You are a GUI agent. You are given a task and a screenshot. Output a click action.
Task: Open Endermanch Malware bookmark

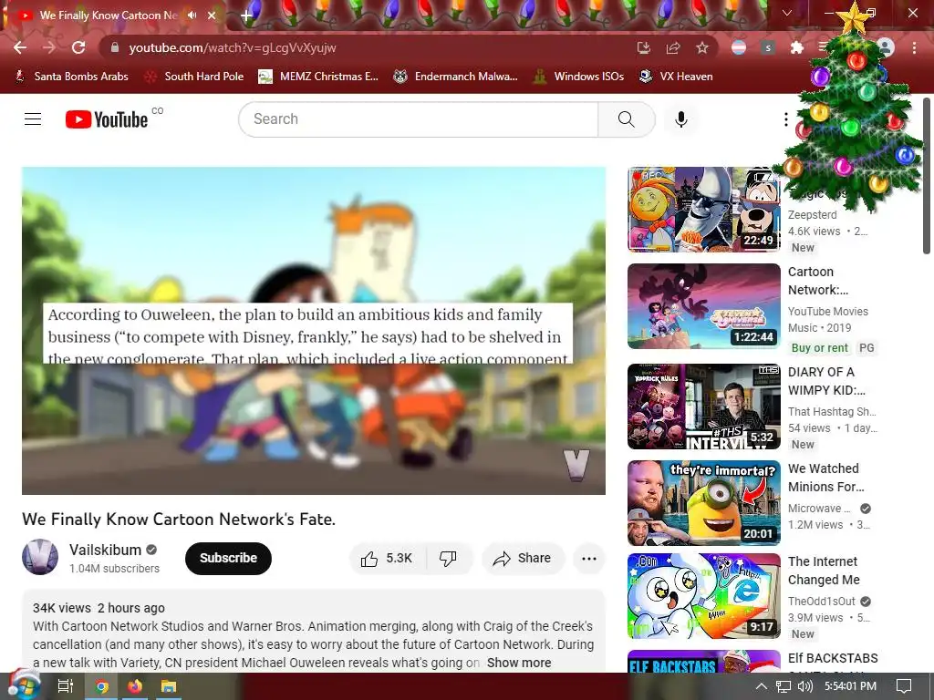coord(456,77)
